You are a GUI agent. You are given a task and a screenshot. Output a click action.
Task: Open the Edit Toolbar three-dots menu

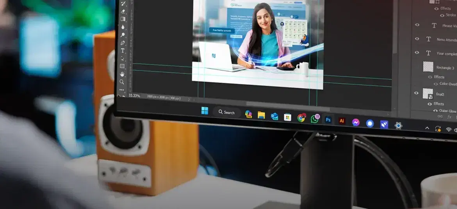[122, 89]
